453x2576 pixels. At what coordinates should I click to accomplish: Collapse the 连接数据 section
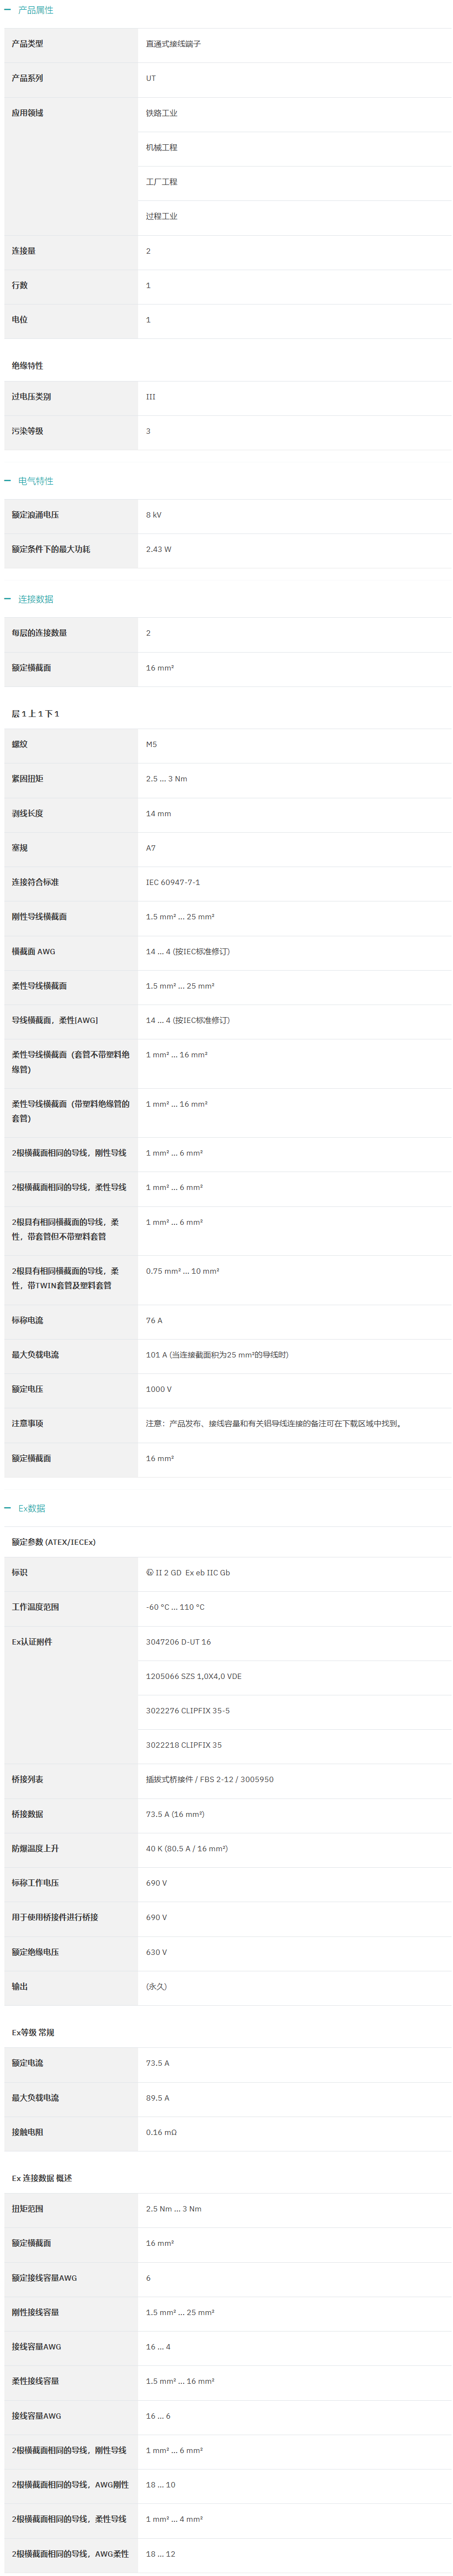(x=29, y=599)
